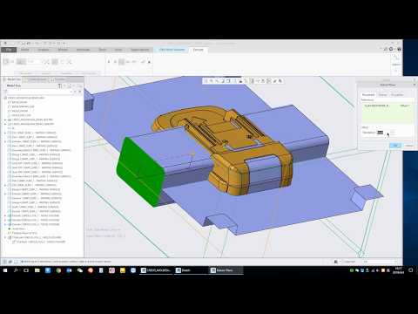The image size is (418, 314).
Task: Switch to the Extrude ribbon tab
Action: pos(198,50)
